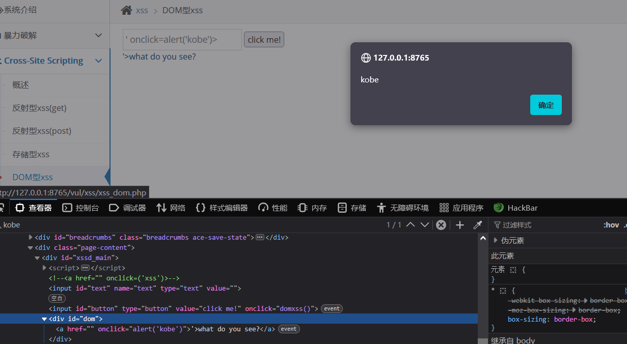
Task: Select the HTML comment line with onclick=('xss')
Action: pos(114,278)
